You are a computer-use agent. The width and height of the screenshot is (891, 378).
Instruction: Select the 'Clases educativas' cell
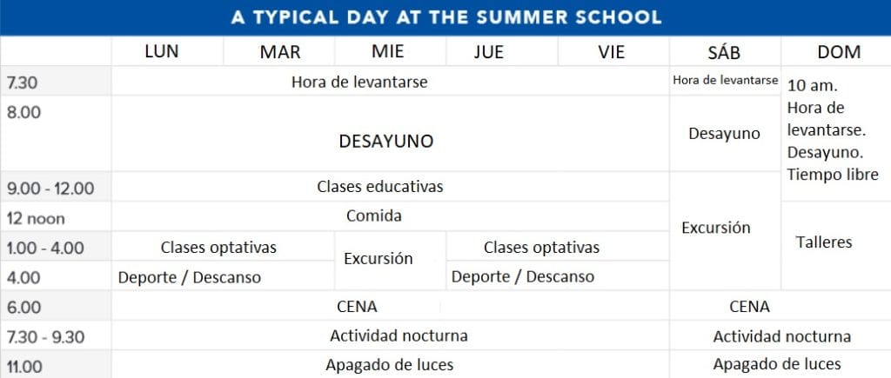pyautogui.click(x=380, y=187)
